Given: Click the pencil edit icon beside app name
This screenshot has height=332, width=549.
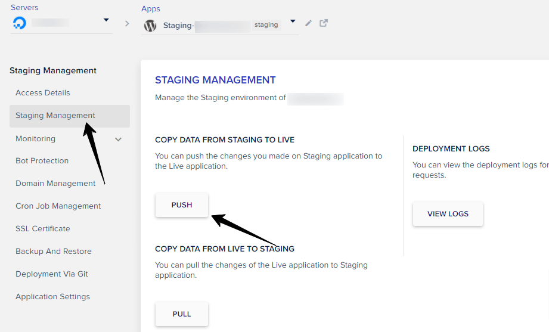Looking at the screenshot, I should (x=308, y=23).
